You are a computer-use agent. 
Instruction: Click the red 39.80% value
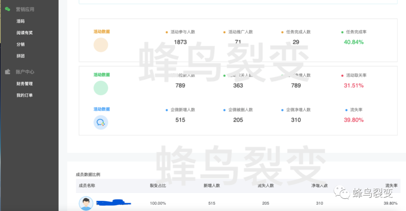[x=354, y=120]
